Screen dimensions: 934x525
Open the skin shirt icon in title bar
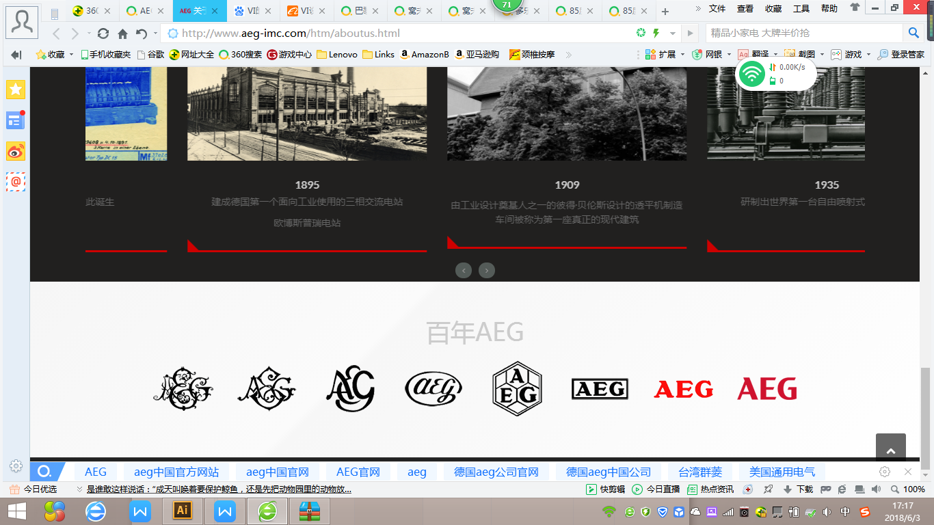[x=855, y=8]
